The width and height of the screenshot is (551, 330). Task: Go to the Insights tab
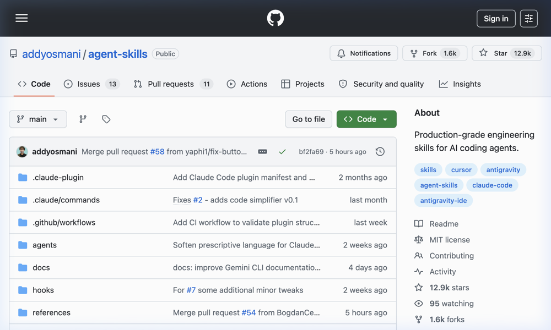(x=460, y=84)
